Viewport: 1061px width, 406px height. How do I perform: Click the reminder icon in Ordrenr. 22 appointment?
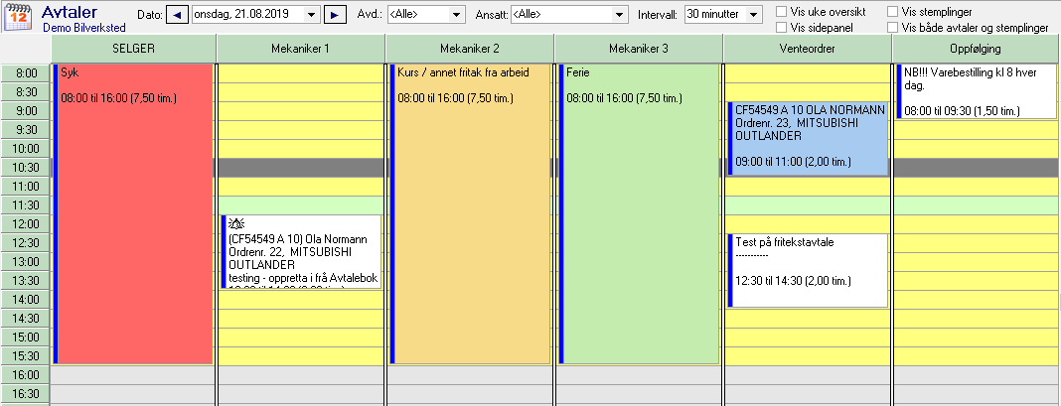(x=236, y=224)
